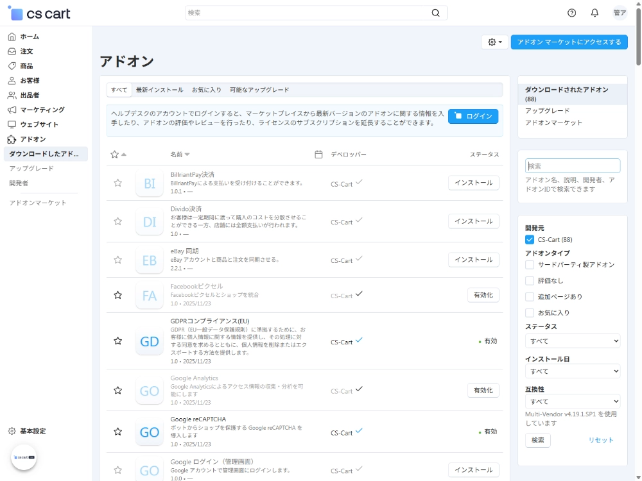This screenshot has height=481, width=642.
Task: Click the CS-Cart logo
Action: point(39,13)
